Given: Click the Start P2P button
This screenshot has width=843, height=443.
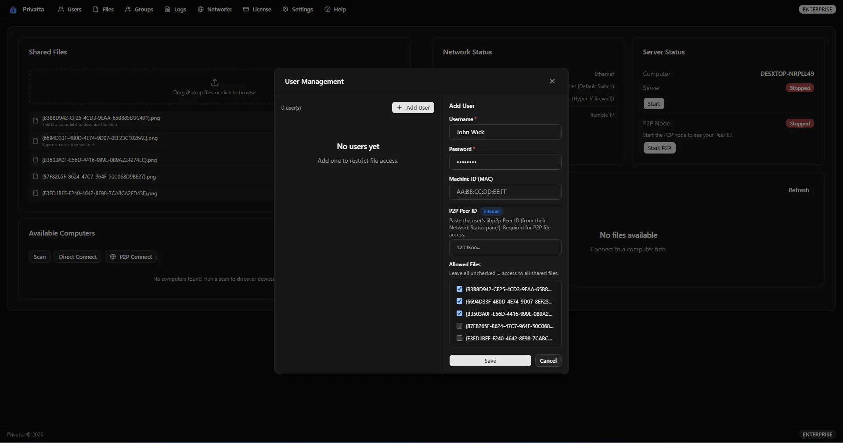Looking at the screenshot, I should point(659,148).
